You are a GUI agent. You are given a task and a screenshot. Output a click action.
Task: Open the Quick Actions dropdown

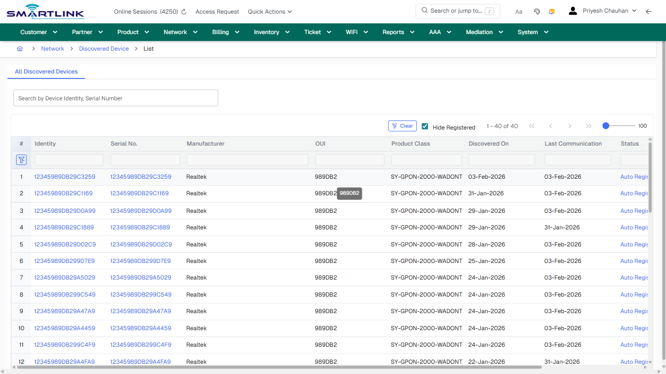(x=270, y=11)
